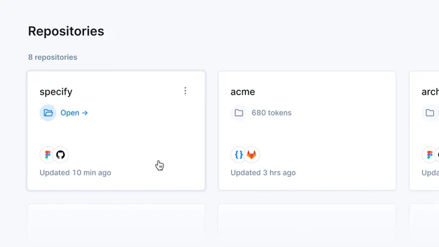
Task: Select the faded card below specify
Action: coord(116,222)
